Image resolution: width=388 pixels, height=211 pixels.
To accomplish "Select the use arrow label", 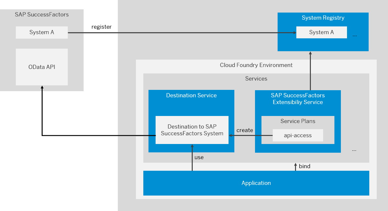I will click(x=199, y=158).
